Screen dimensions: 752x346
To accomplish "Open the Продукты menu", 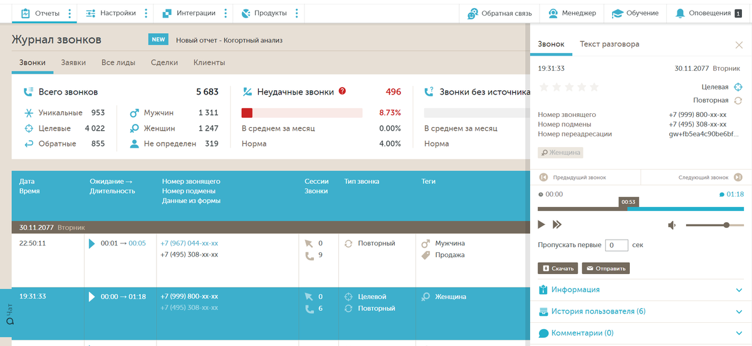I will (x=264, y=13).
